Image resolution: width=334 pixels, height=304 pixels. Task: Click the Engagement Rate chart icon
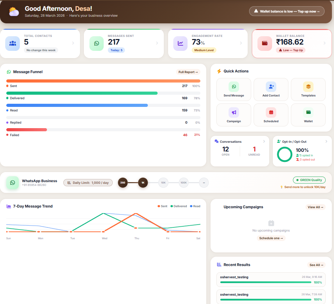180,42
